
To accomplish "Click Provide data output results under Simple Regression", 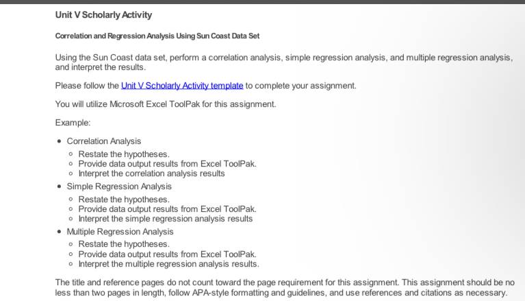I will [168, 208].
